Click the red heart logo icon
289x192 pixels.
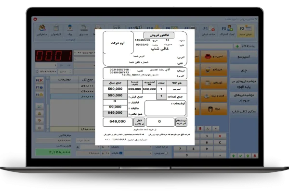coord(35,19)
